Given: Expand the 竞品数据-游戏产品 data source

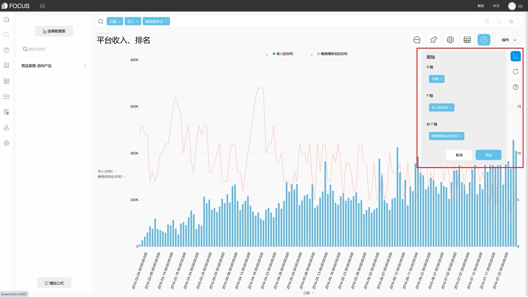Looking at the screenshot, I should pyautogui.click(x=85, y=66).
